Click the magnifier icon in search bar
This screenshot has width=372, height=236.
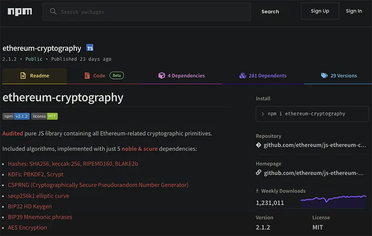53,11
